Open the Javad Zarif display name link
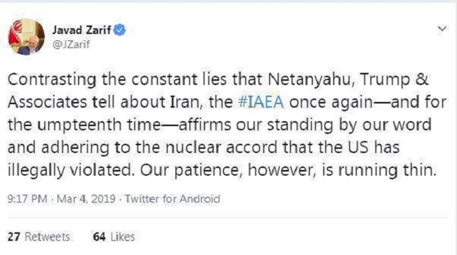Image resolution: width=457 pixels, height=255 pixels. pos(81,30)
